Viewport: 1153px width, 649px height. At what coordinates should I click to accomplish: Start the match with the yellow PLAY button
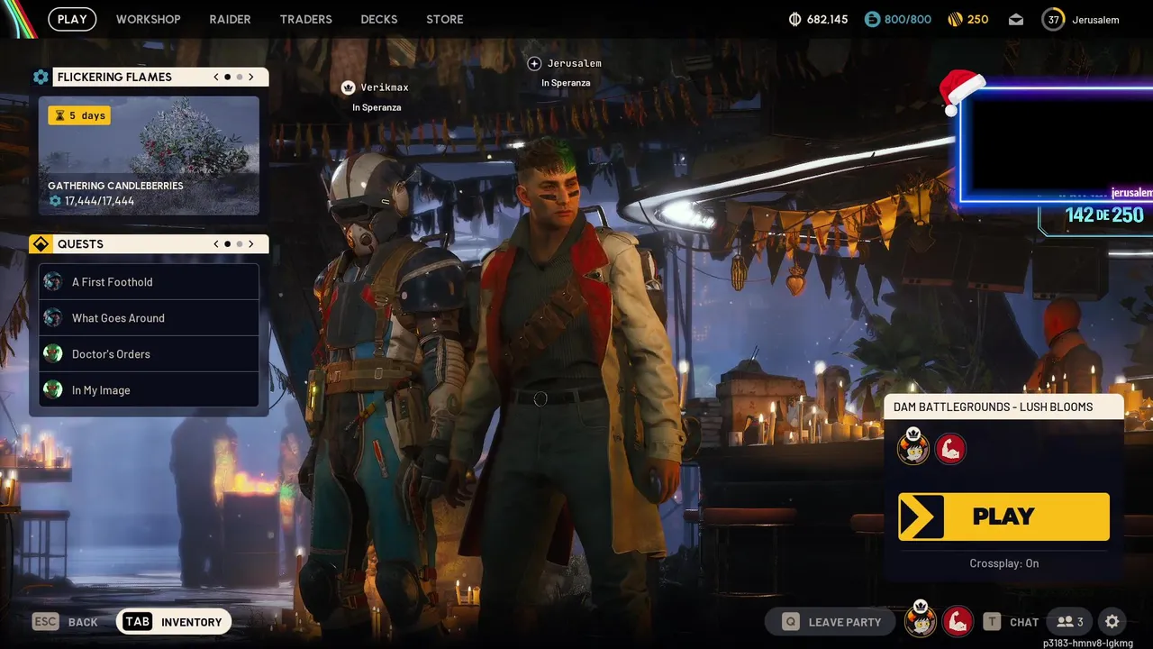(1003, 516)
